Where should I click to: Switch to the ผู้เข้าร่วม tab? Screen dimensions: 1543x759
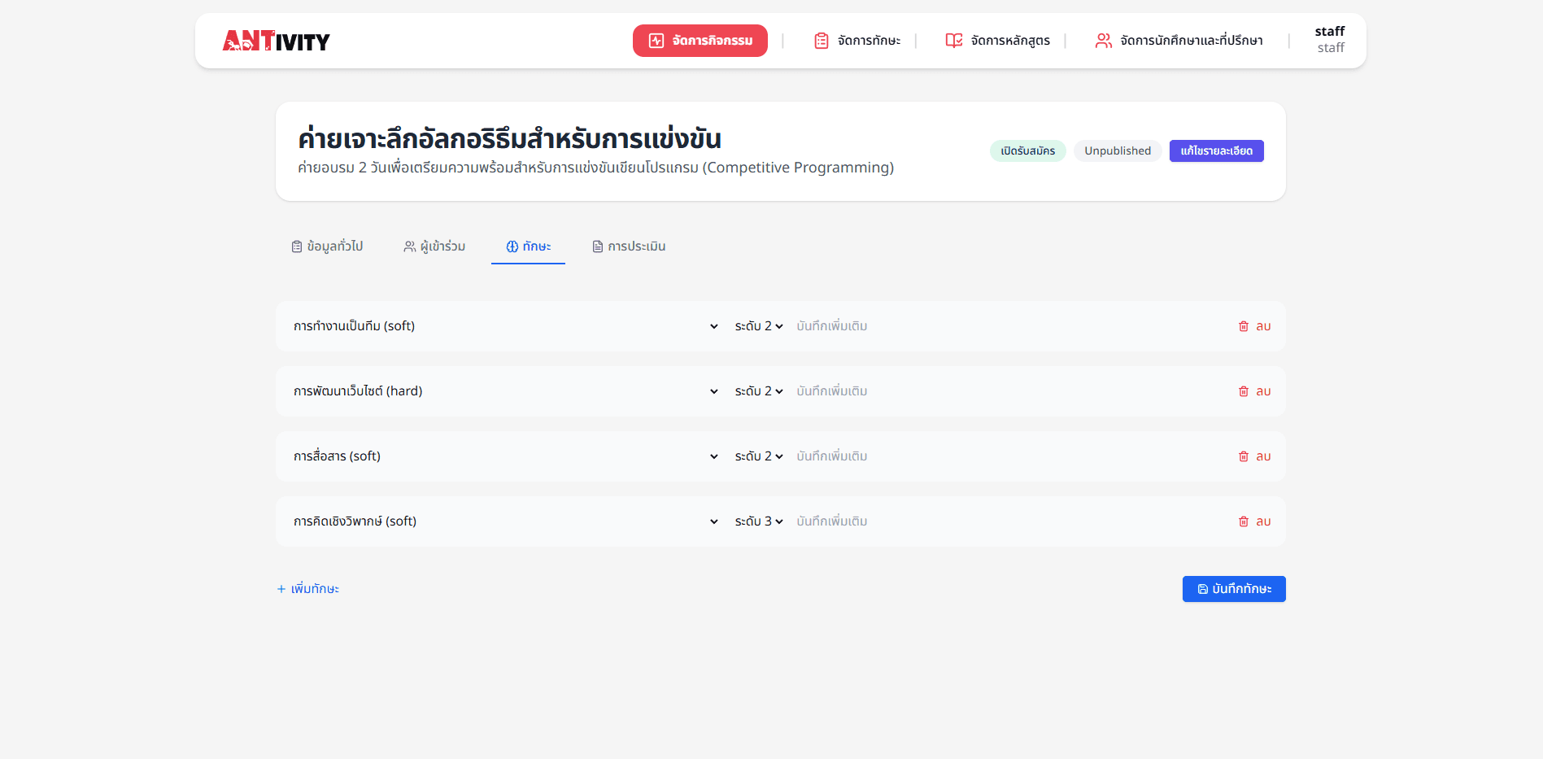(434, 246)
